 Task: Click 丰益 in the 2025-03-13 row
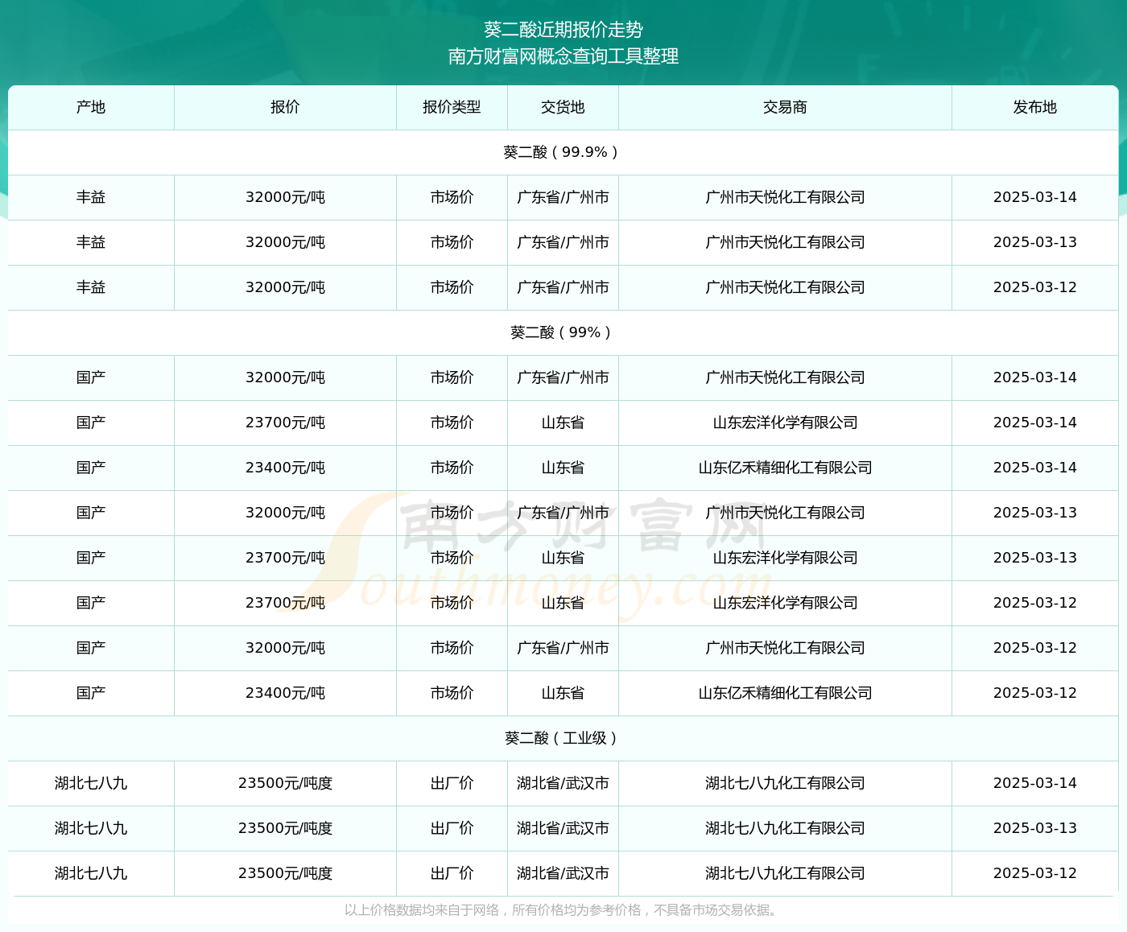pos(91,242)
